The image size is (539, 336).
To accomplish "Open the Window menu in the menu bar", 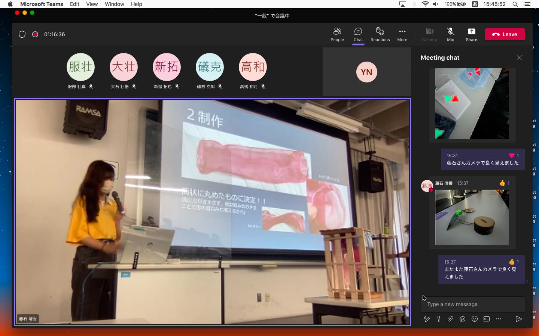I will 114,4.
